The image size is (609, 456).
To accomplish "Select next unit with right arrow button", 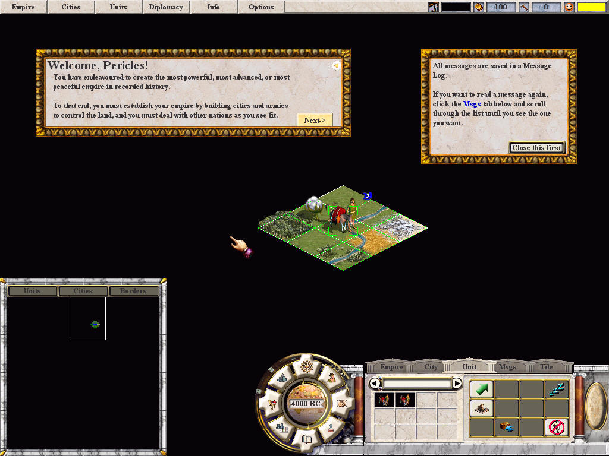I will 457,384.
